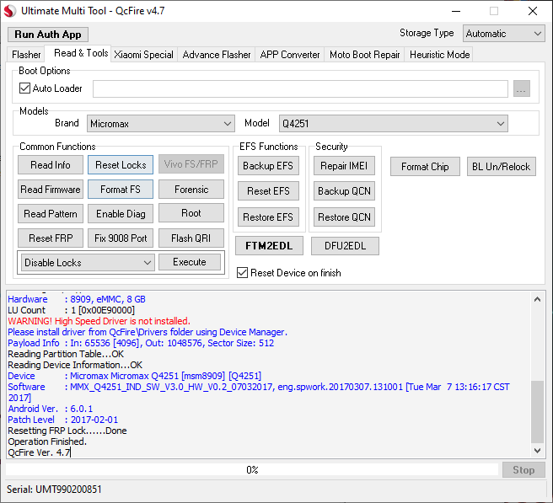This screenshot has width=553, height=503.
Task: Expand the Brand dropdown showing Micromax
Action: click(x=160, y=124)
